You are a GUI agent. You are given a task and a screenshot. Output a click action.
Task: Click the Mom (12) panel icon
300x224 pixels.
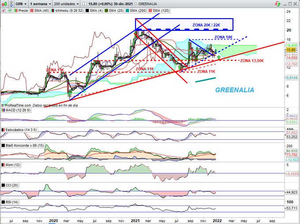pos(3,165)
